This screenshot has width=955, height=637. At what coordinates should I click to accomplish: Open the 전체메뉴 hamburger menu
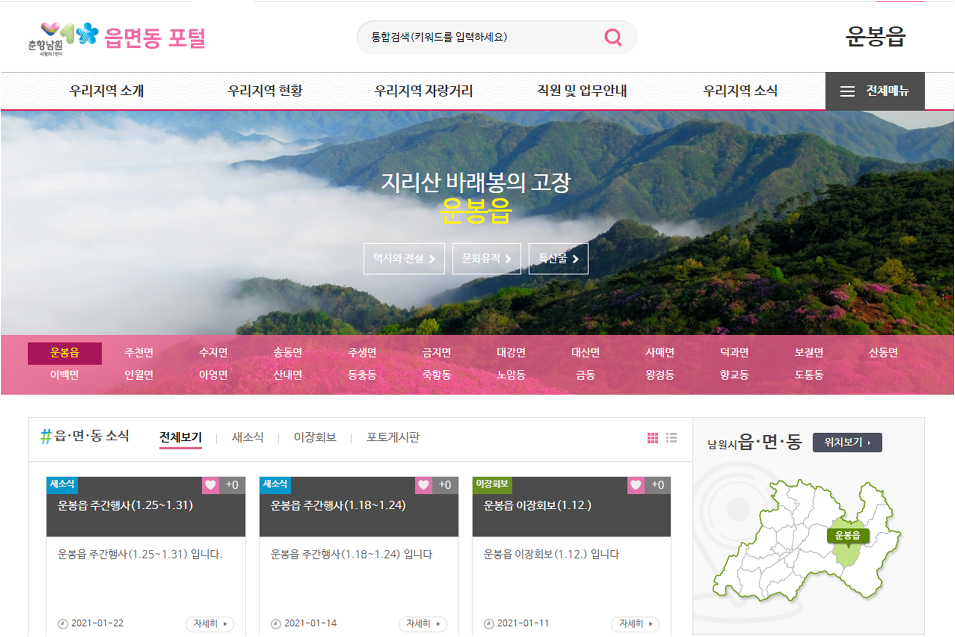click(874, 91)
